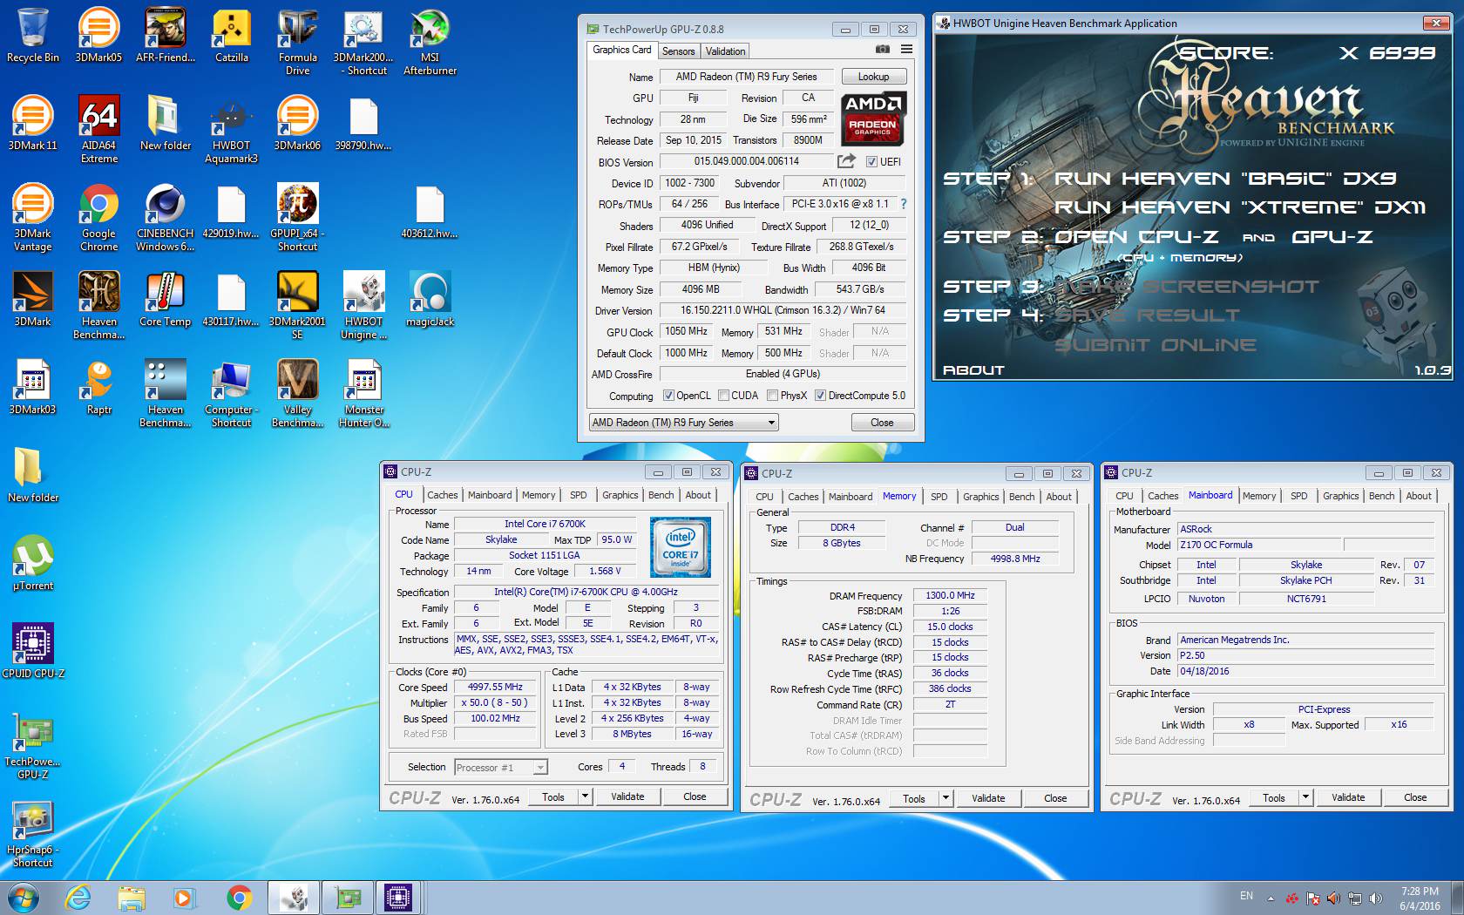This screenshot has height=915, width=1464.
Task: Open Bench tab in right CPU-Z window
Action: (x=1381, y=496)
